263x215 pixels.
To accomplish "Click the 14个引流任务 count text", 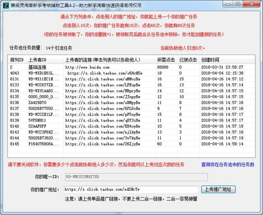I will coord(59,48).
